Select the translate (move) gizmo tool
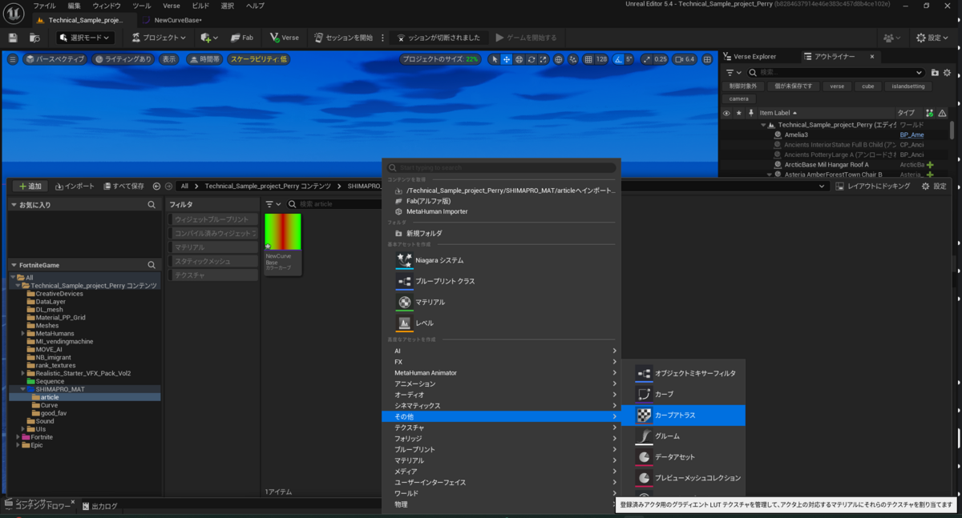Image resolution: width=962 pixels, height=518 pixels. click(507, 59)
